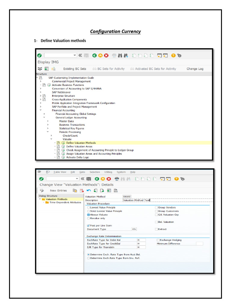This screenshot has width=231, height=308.
Task: Uncheck the Post per Line Item checkbox
Action: point(88,226)
